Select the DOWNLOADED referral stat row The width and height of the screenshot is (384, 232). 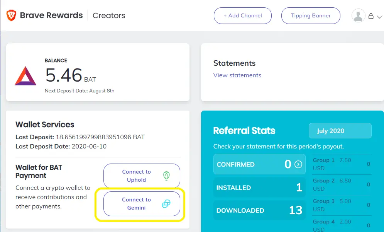pos(259,210)
